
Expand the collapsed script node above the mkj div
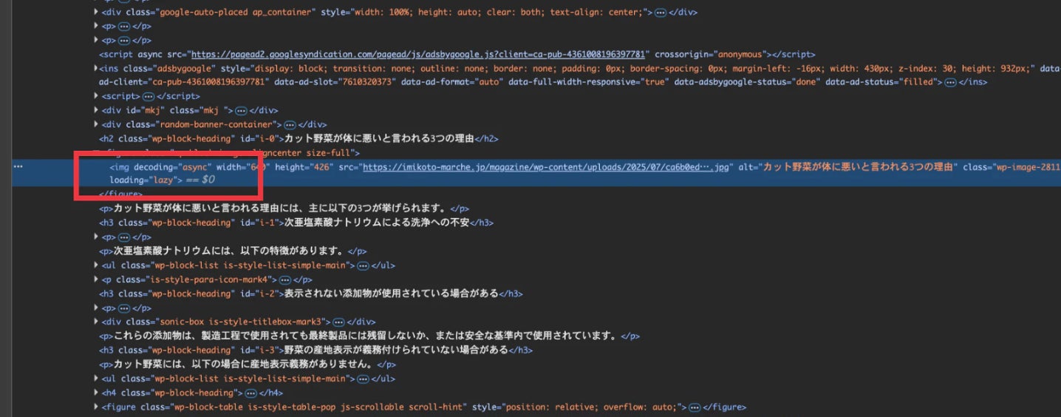(x=96, y=96)
